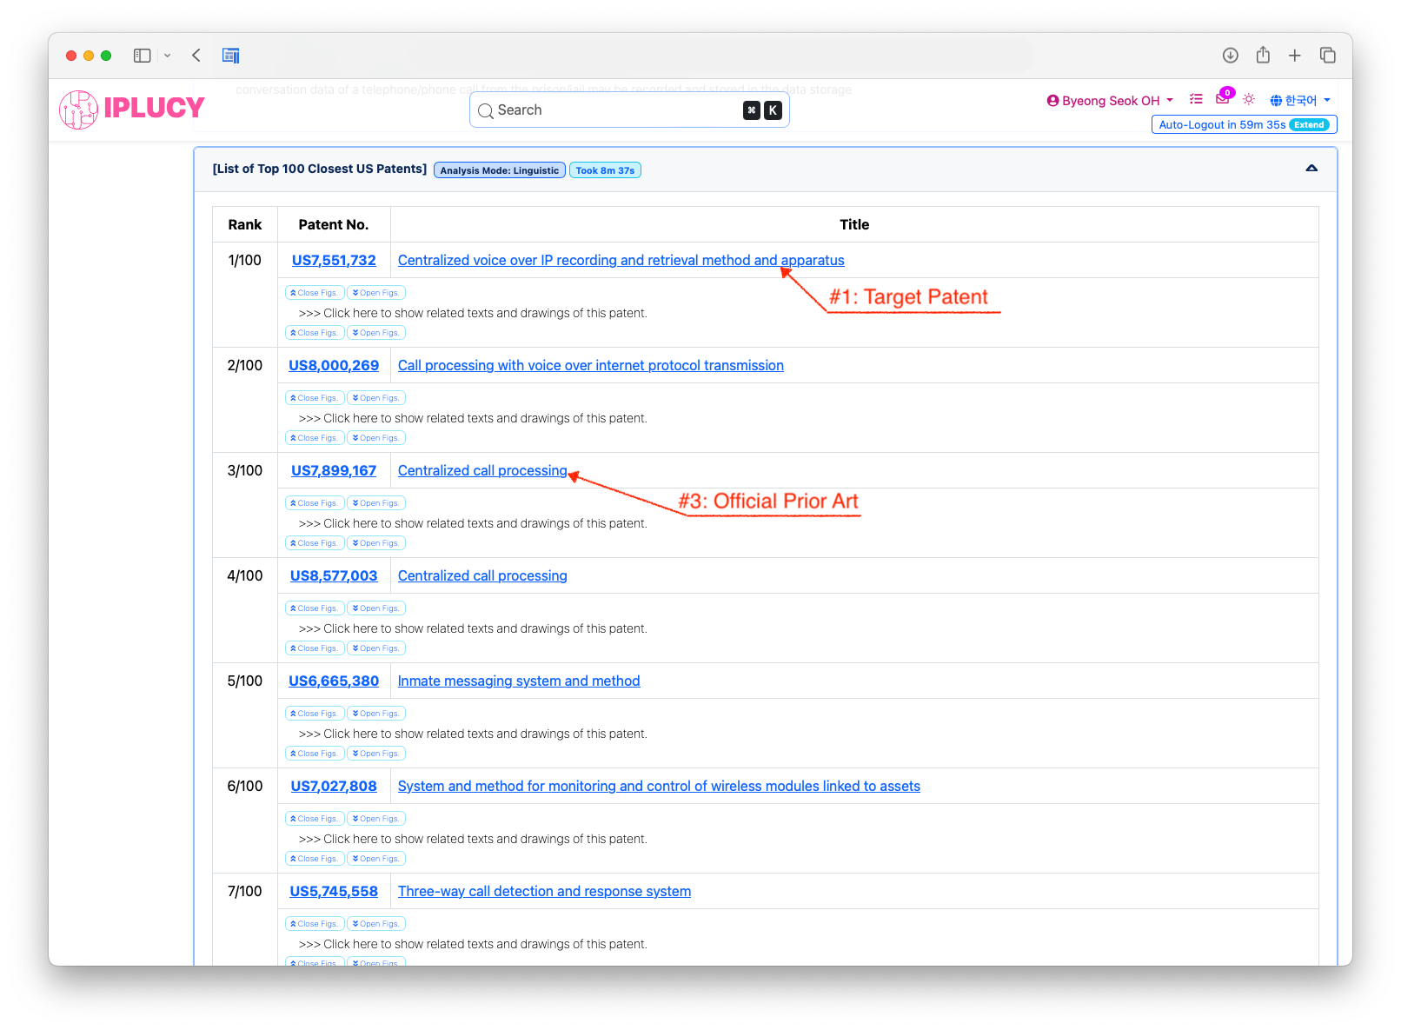This screenshot has height=1030, width=1401.
Task: Toggle light/dark theme sun icon
Action: point(1249,99)
